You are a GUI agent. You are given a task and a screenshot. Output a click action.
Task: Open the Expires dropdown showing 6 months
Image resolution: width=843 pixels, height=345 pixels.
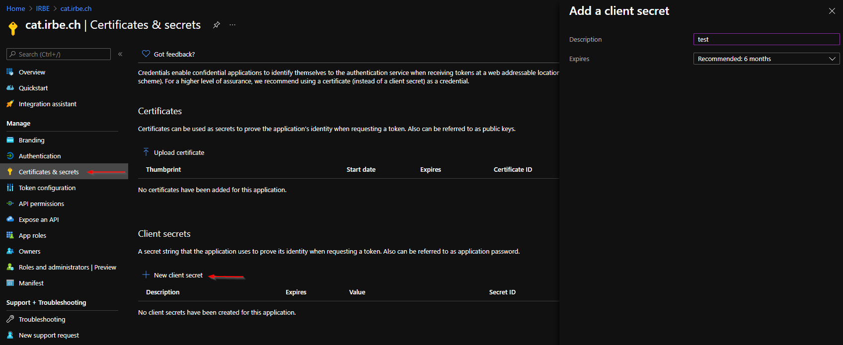[x=766, y=59]
